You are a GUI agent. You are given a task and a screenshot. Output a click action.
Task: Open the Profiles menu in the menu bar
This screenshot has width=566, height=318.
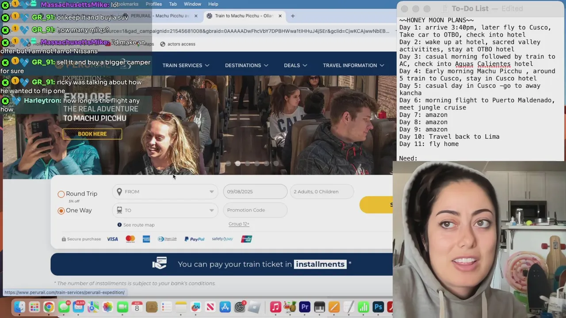(x=154, y=4)
